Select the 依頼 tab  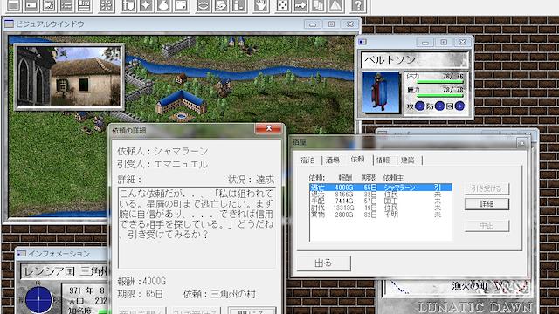coord(357,159)
